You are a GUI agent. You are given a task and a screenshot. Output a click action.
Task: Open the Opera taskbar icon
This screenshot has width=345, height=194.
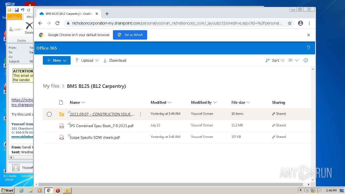tap(58, 190)
